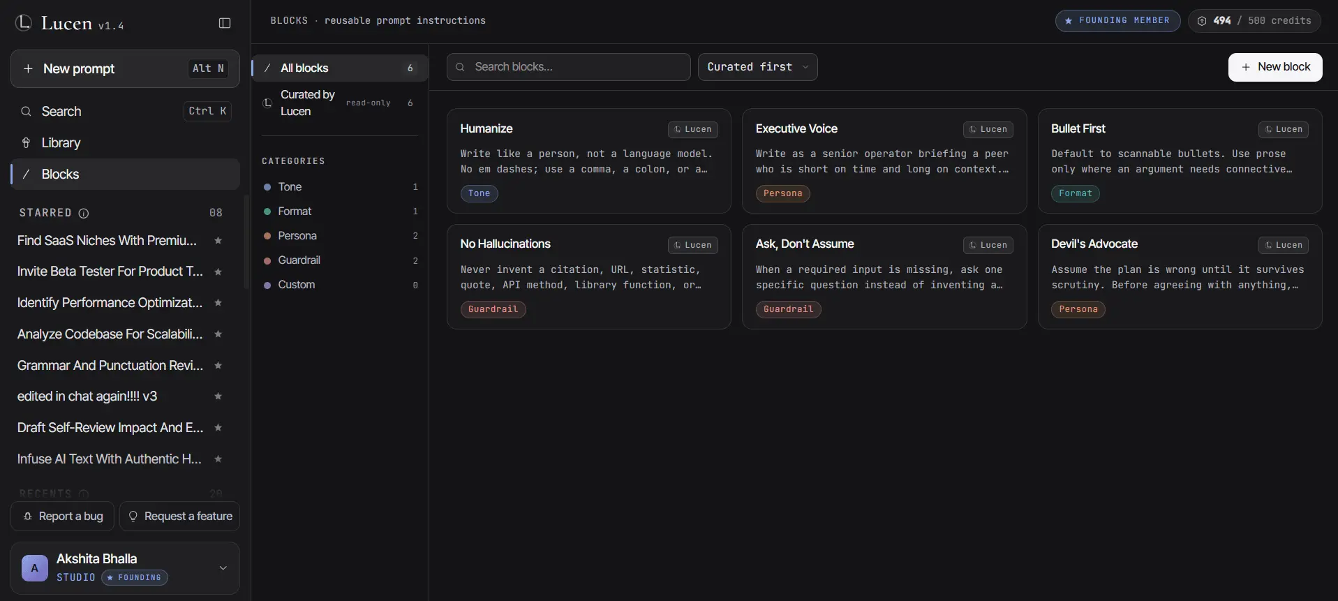The image size is (1338, 601).
Task: Click Request a feature button
Action: pyautogui.click(x=180, y=516)
